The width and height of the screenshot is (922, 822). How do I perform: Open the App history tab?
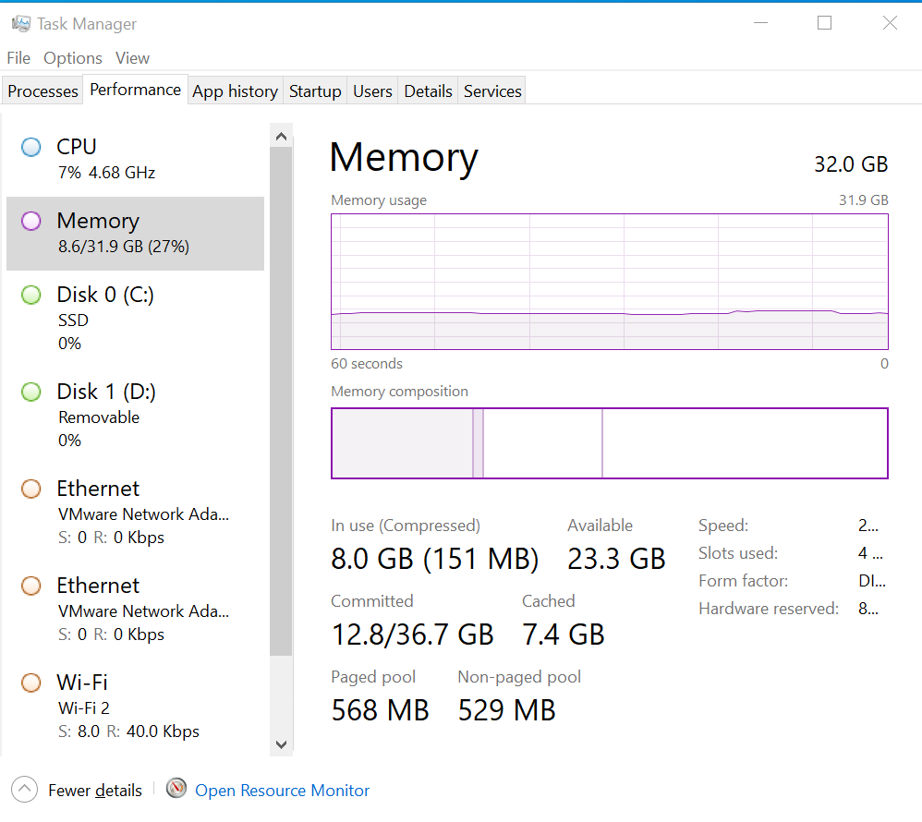[x=235, y=91]
